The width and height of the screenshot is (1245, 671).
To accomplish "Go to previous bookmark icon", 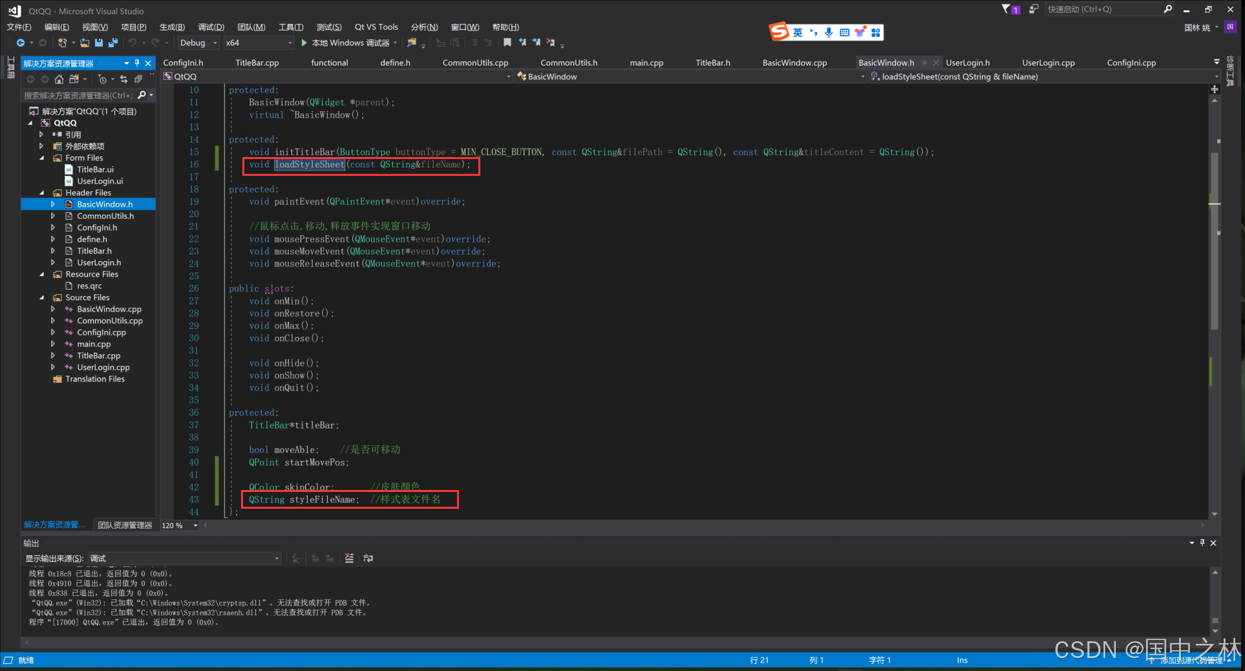I will click(x=522, y=43).
